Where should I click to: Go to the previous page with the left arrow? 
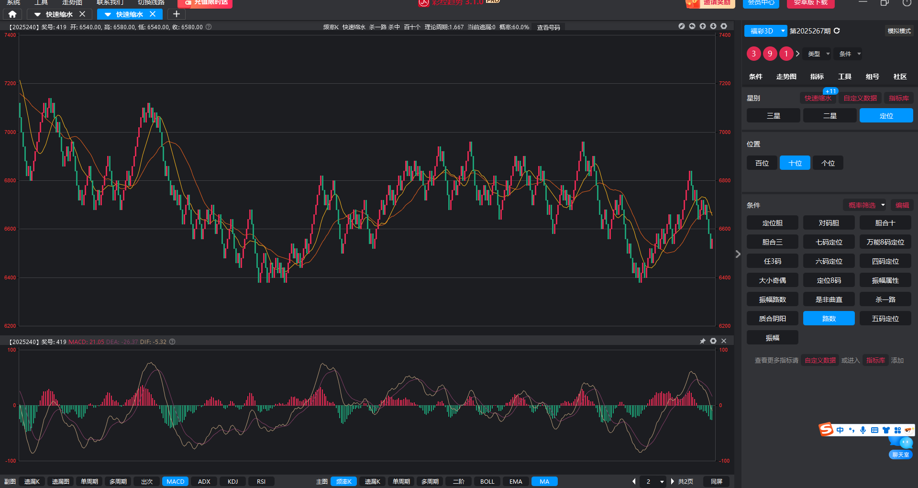click(634, 481)
